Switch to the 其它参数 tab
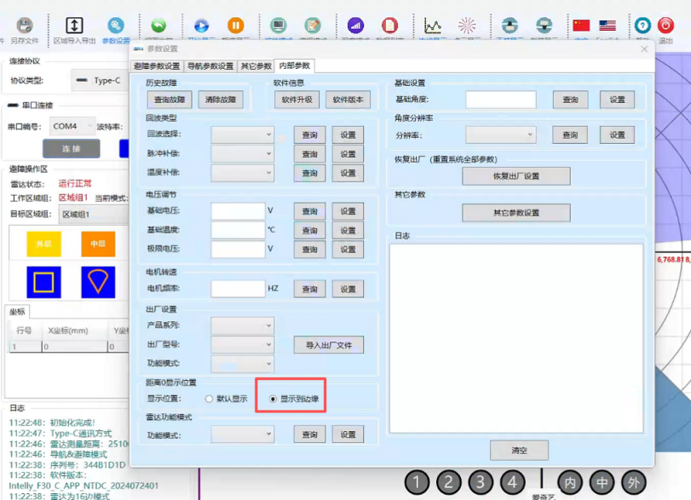 [256, 66]
